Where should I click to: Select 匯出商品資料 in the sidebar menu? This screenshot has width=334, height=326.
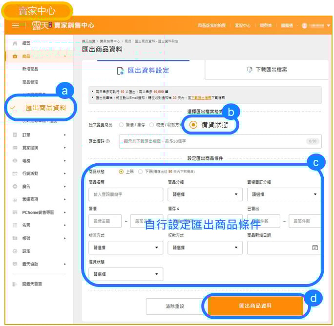[x=45, y=108]
